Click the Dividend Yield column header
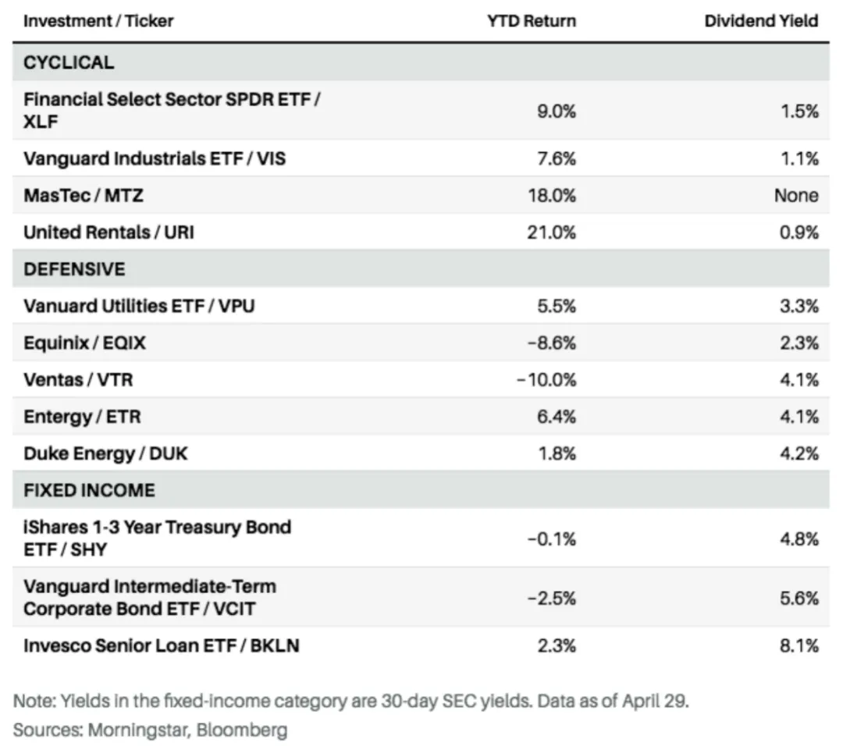Image resolution: width=843 pixels, height=746 pixels. [x=761, y=21]
